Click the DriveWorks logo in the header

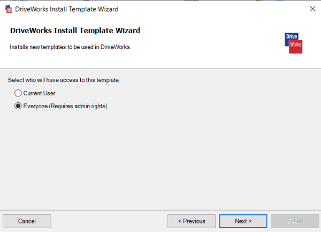293,43
